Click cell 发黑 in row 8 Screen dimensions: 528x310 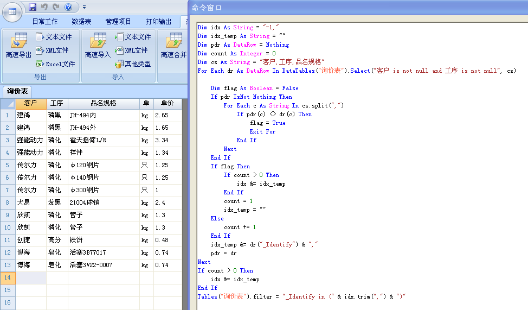(x=57, y=203)
